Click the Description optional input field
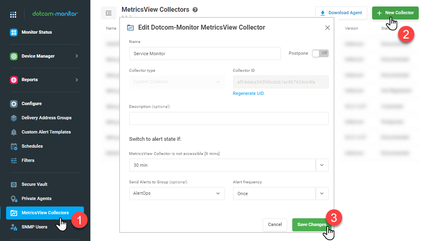Viewport: 424px width, 241px height. [229, 118]
